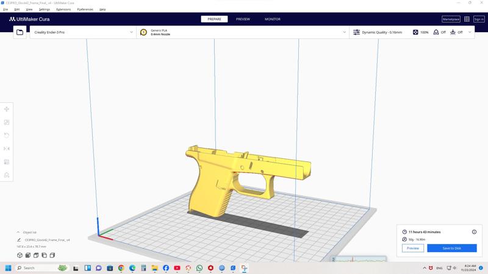Switch to 3D perspective view cube icon
Screen dimensions: 488x274
coord(20,255)
